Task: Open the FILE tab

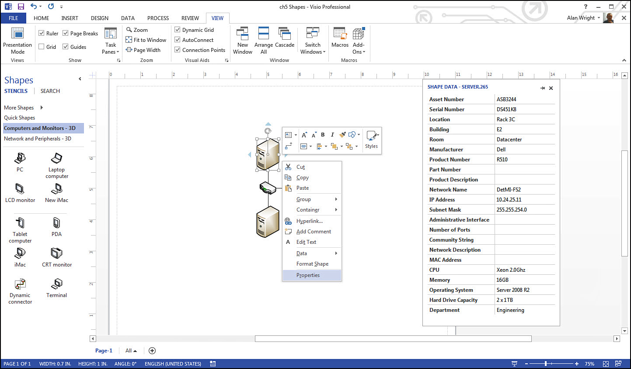Action: (x=14, y=18)
